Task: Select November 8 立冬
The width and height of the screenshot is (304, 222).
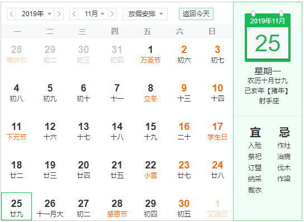Action: [x=150, y=93]
